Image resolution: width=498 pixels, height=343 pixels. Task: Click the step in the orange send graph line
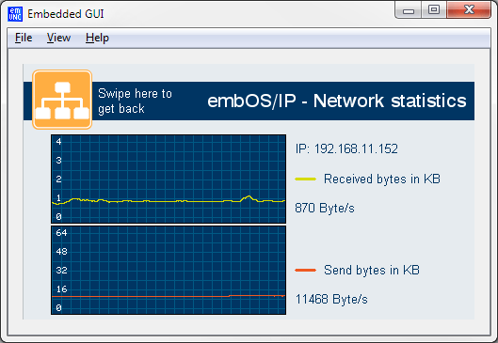(230, 296)
